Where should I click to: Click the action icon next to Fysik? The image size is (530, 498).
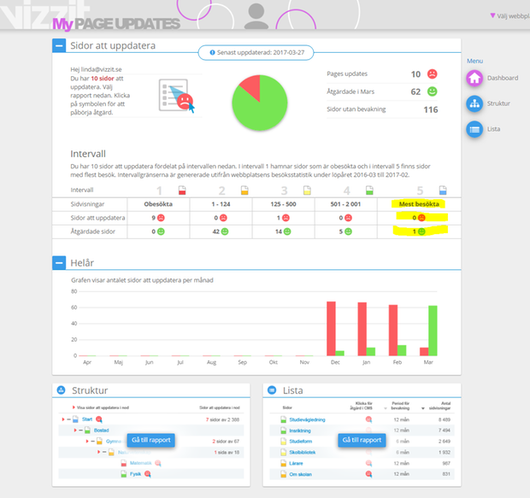(x=147, y=474)
